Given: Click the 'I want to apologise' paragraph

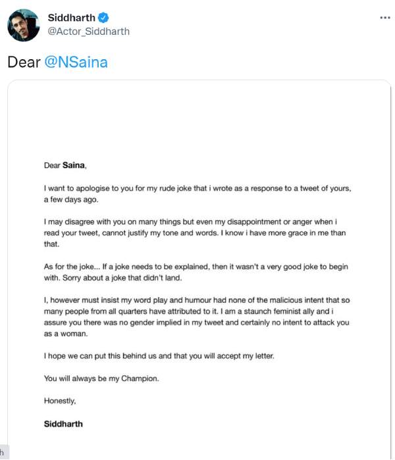Looking at the screenshot, I should click(196, 193).
